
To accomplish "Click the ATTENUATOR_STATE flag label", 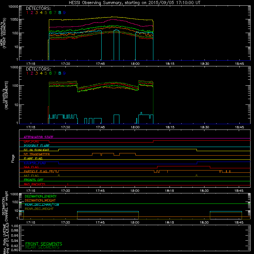I will pyautogui.click(x=38, y=137).
